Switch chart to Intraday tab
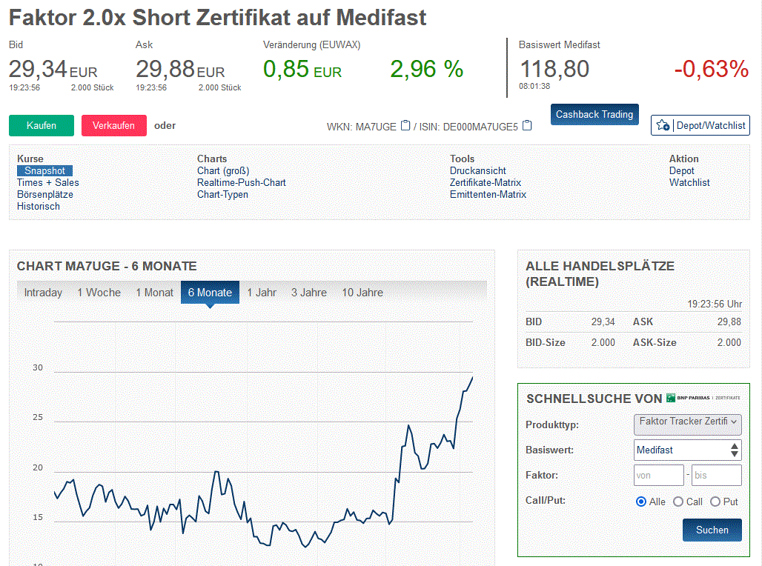 click(x=43, y=293)
